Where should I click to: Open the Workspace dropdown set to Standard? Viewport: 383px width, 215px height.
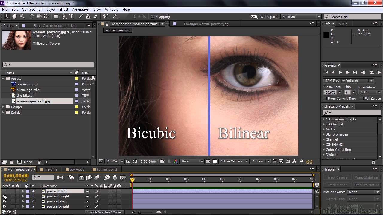(301, 17)
